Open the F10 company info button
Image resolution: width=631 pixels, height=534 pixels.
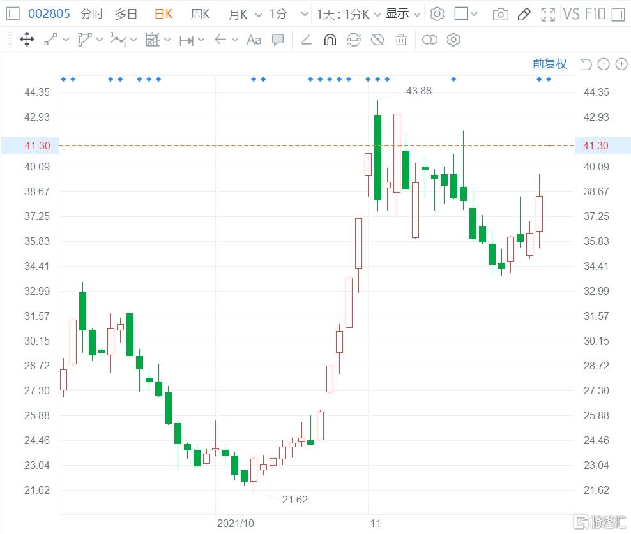pos(595,14)
